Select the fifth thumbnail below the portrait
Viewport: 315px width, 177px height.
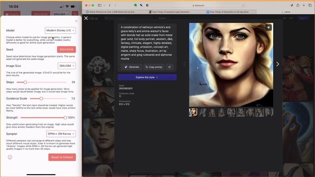click(231, 113)
